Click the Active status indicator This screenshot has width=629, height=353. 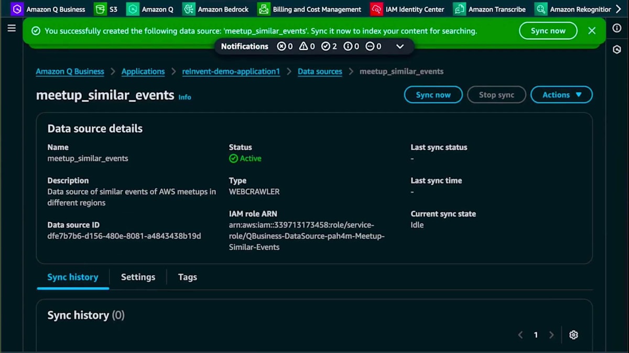245,158
